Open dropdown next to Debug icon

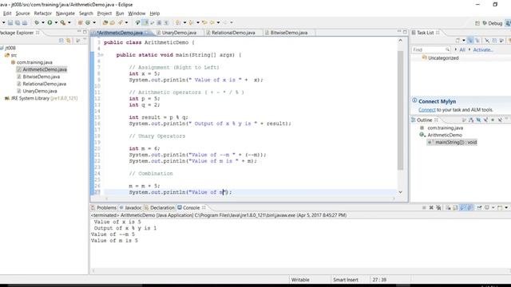pyautogui.click(x=42, y=23)
